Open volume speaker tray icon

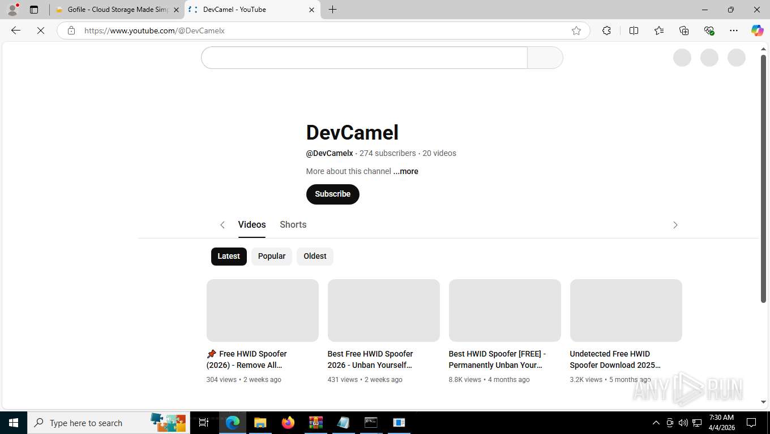[x=683, y=423]
